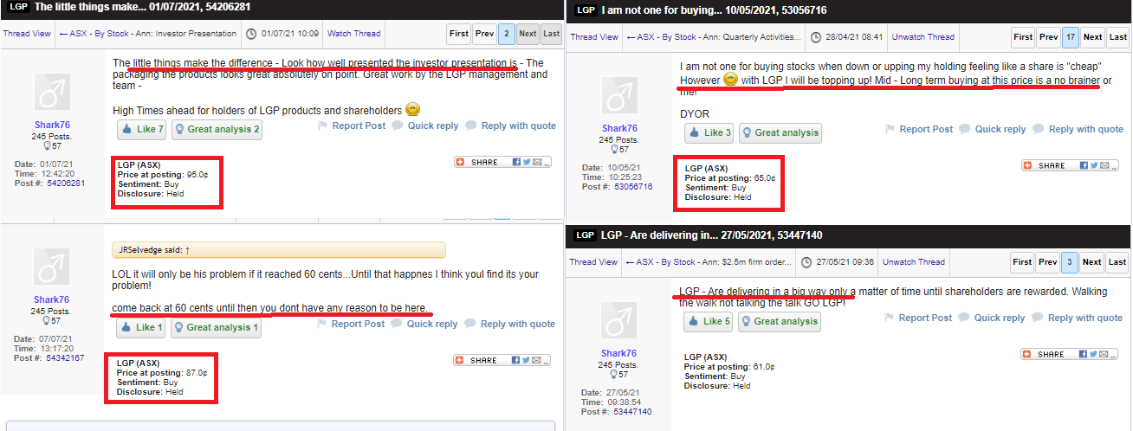1133x431 pixels.
Task: Click Twitter icon on post 53447140
Action: [1094, 354]
